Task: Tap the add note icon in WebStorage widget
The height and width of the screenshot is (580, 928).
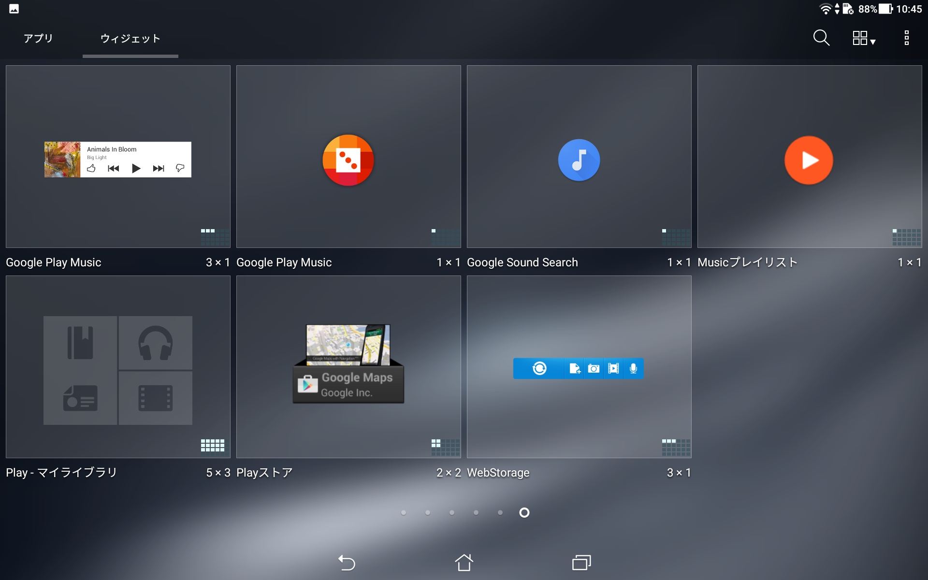Action: tap(575, 368)
